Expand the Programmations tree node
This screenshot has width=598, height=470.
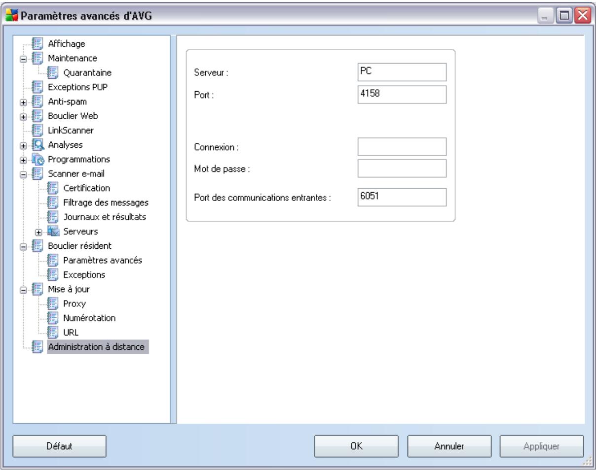[x=23, y=159]
